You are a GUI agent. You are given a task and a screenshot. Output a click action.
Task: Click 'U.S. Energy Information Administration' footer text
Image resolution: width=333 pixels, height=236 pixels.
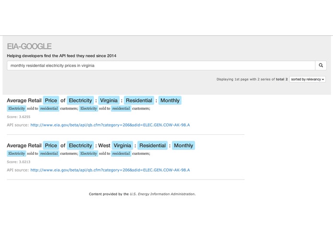[x=162, y=194]
